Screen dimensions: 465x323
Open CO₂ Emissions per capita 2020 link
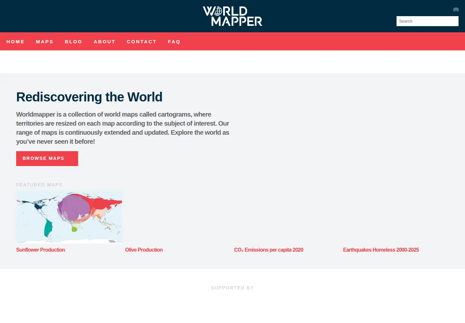[269, 250]
